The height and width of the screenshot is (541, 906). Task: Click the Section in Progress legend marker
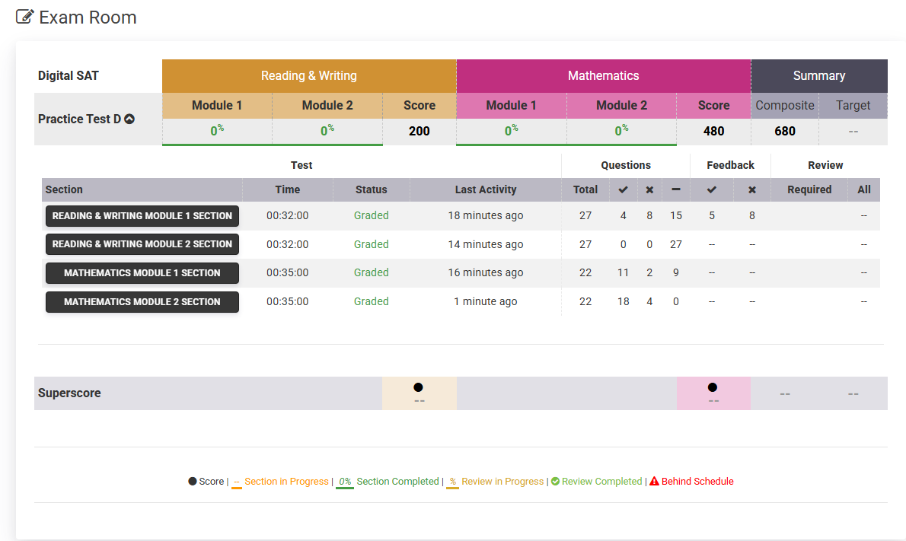pos(236,482)
